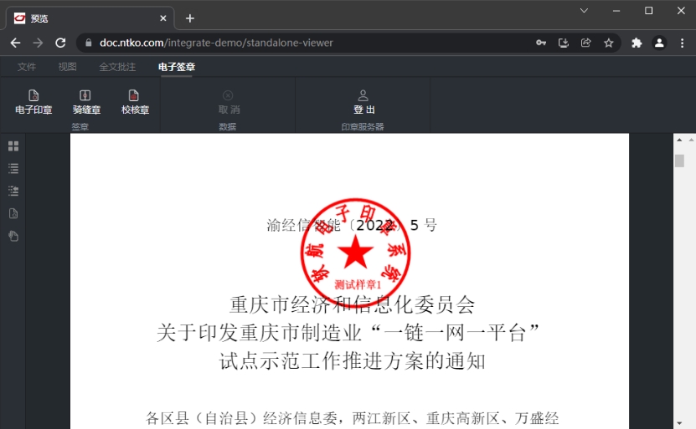The height and width of the screenshot is (429, 696).
Task: Open saved passwords key icon
Action: click(x=541, y=43)
